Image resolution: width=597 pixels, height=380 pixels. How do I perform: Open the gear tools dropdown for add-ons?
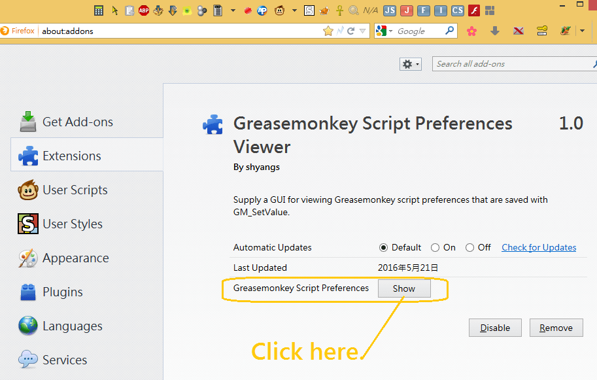coord(411,64)
